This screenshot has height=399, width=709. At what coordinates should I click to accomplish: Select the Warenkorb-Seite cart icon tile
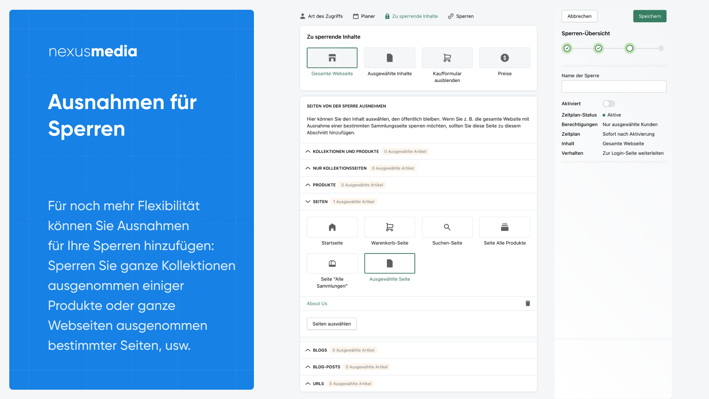pos(390,227)
